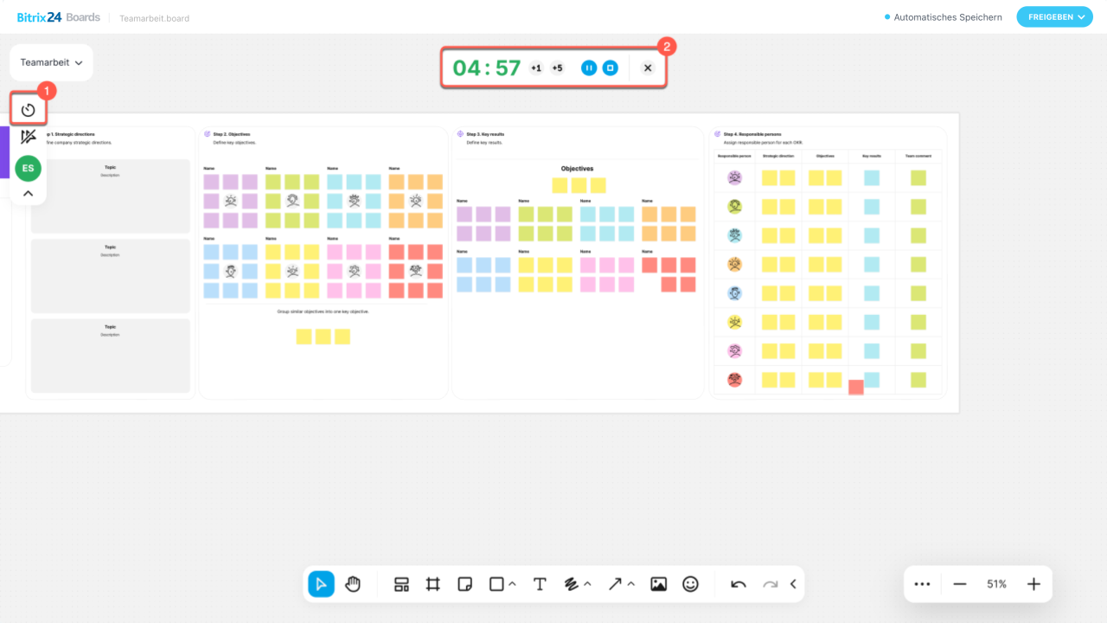Click the 04:57 timer countdown display

pos(487,67)
